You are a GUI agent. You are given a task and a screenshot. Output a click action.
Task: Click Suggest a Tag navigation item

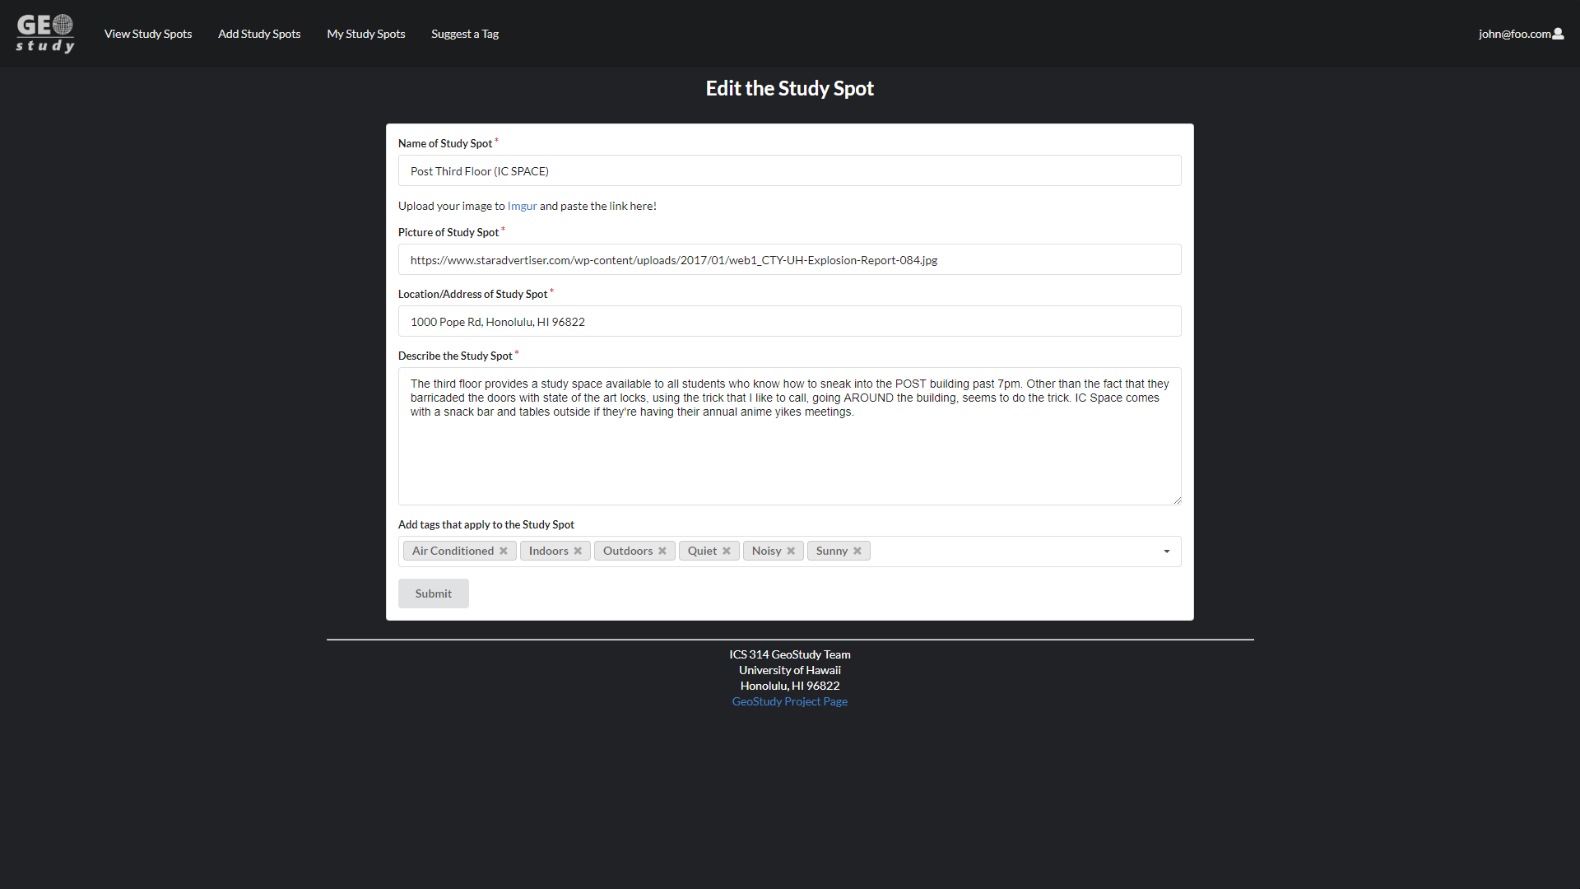[464, 34]
